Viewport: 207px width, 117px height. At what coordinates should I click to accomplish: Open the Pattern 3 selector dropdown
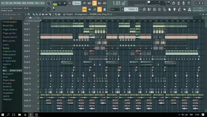pos(133,10)
